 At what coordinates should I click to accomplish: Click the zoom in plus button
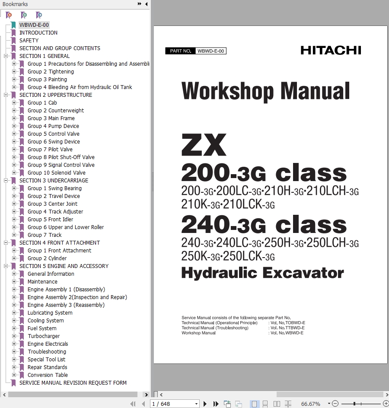point(386,404)
